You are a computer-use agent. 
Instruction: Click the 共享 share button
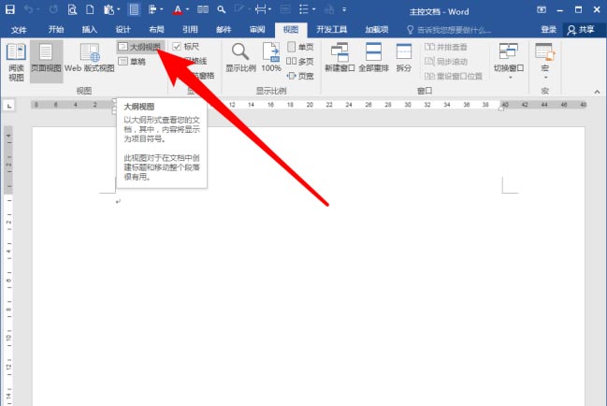[582, 30]
